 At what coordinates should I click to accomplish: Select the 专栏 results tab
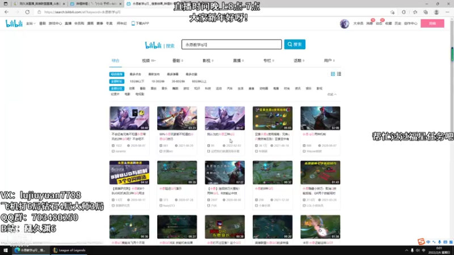268,61
